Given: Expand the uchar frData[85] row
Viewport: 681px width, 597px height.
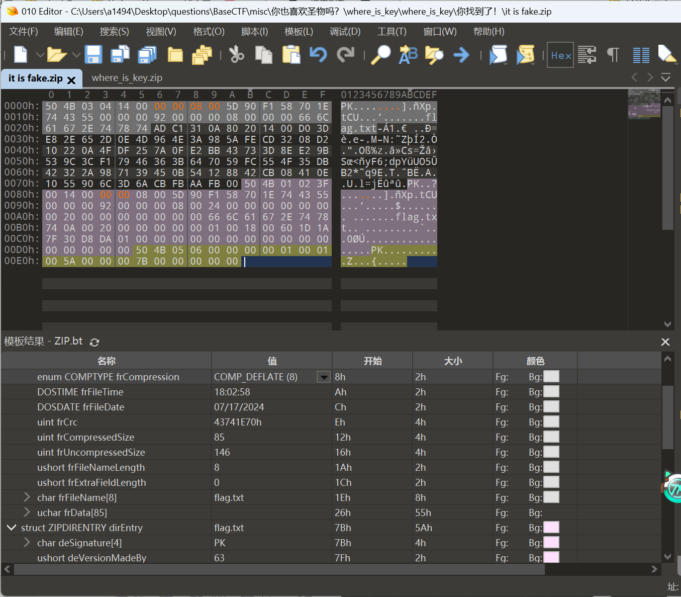Looking at the screenshot, I should (27, 513).
